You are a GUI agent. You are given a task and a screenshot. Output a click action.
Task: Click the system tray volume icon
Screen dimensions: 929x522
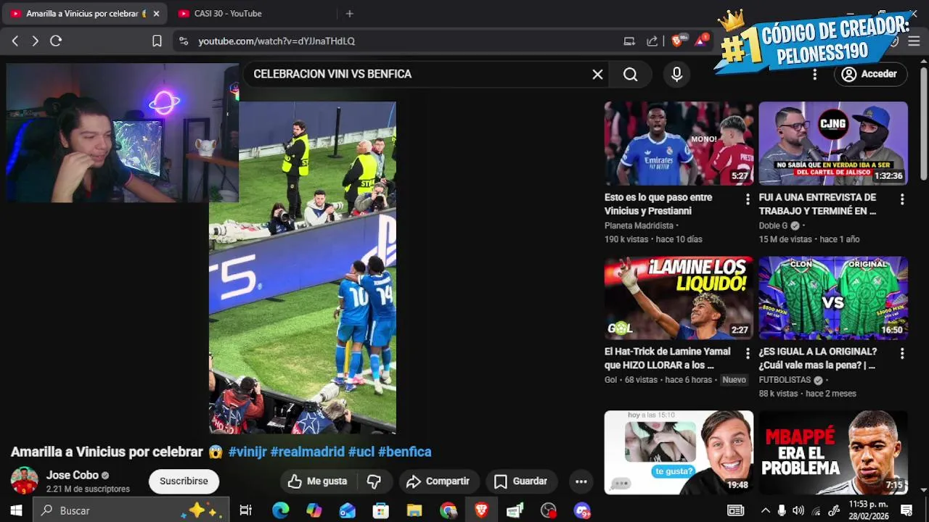(x=798, y=510)
